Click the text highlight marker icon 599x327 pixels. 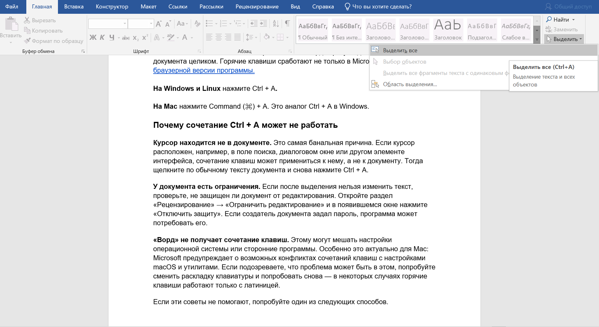click(x=171, y=38)
